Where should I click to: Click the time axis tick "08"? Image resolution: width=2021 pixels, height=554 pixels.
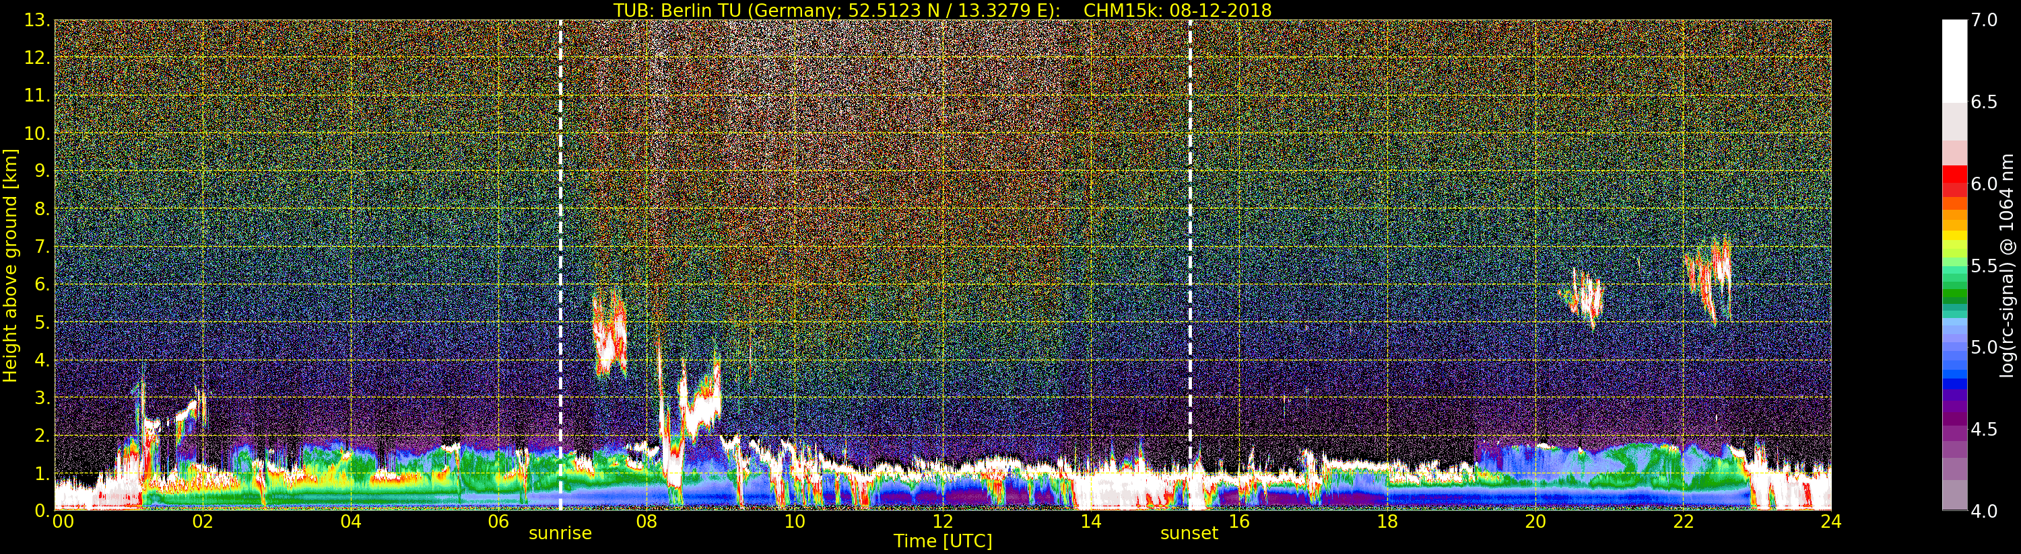point(647,522)
